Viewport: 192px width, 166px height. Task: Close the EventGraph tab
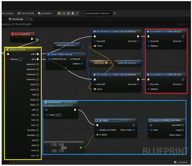pos(31,19)
